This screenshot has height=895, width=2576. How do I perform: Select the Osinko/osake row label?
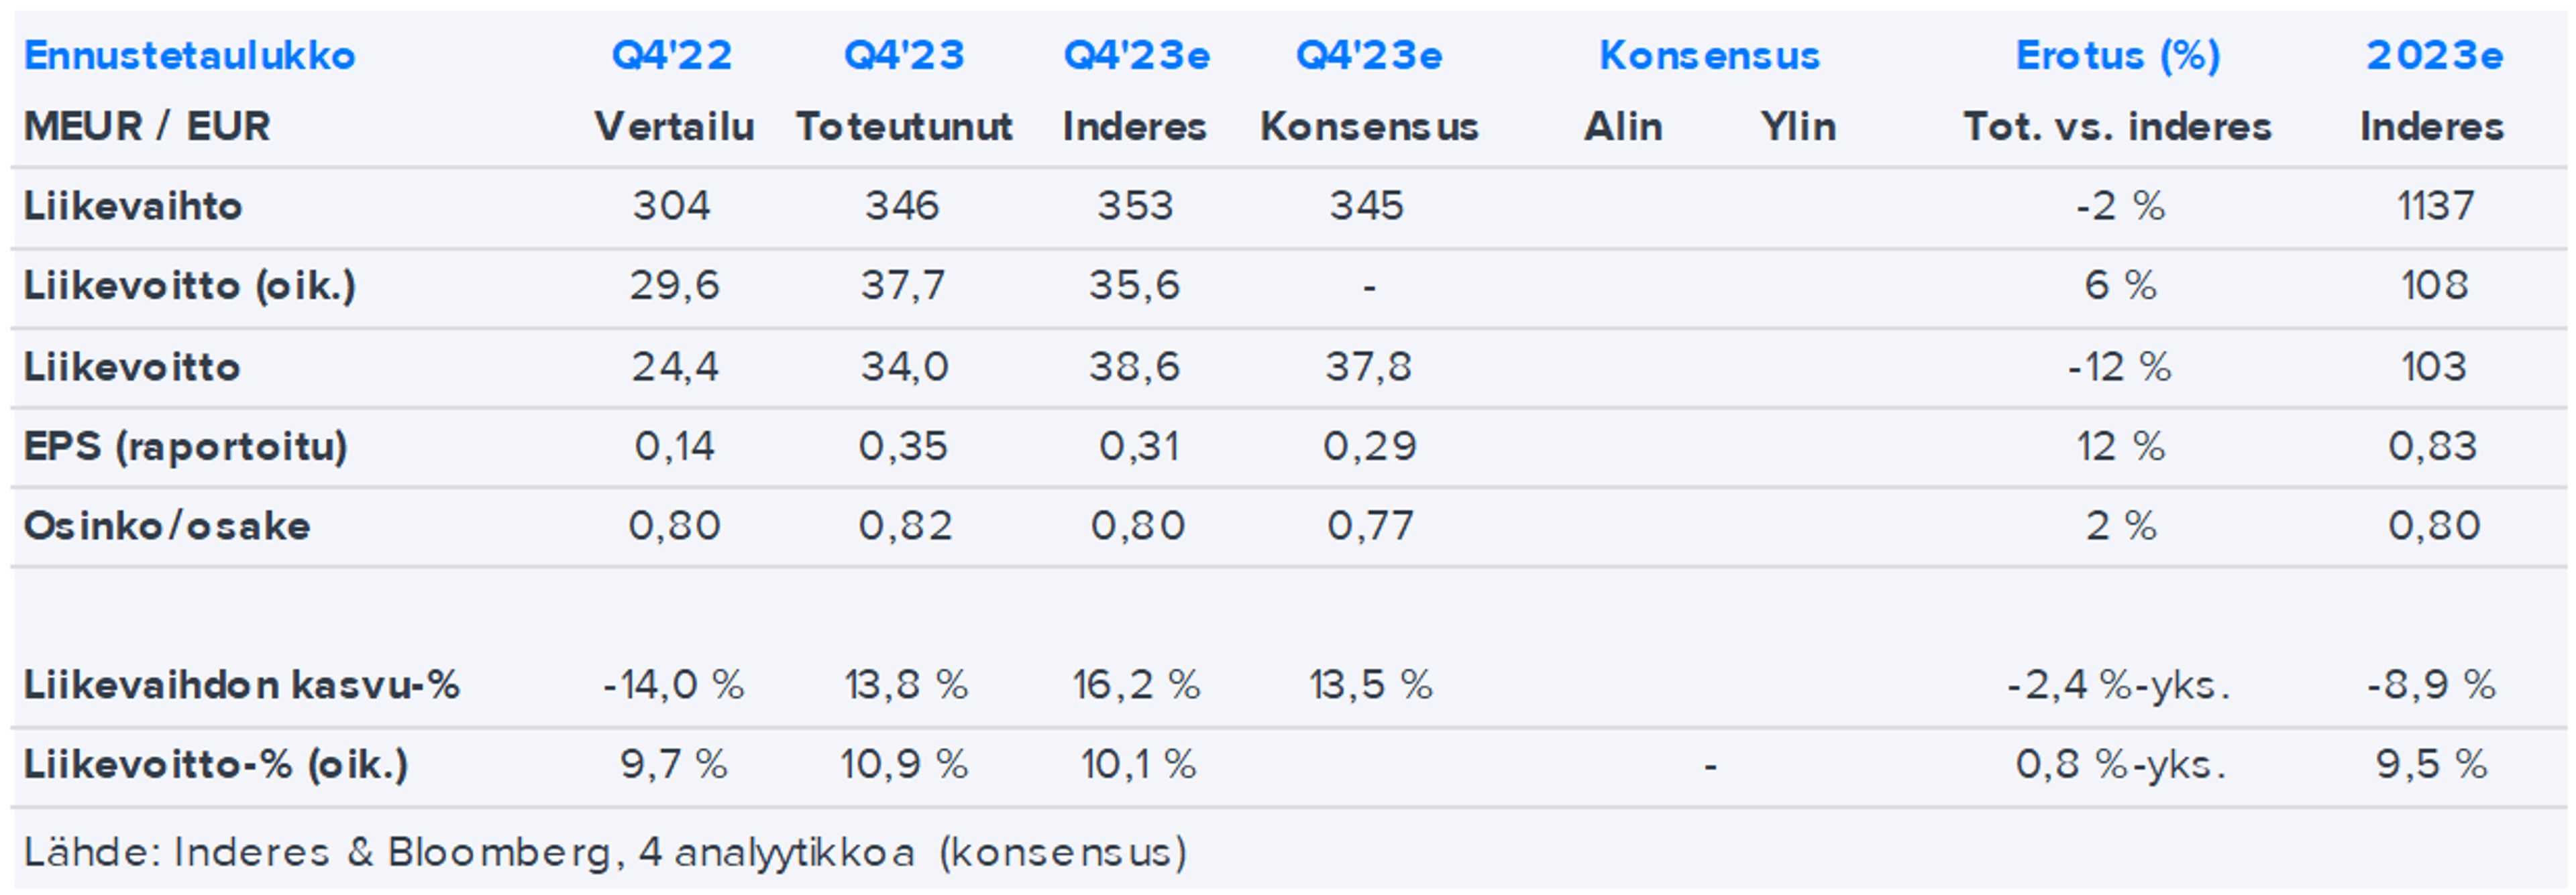[x=167, y=526]
